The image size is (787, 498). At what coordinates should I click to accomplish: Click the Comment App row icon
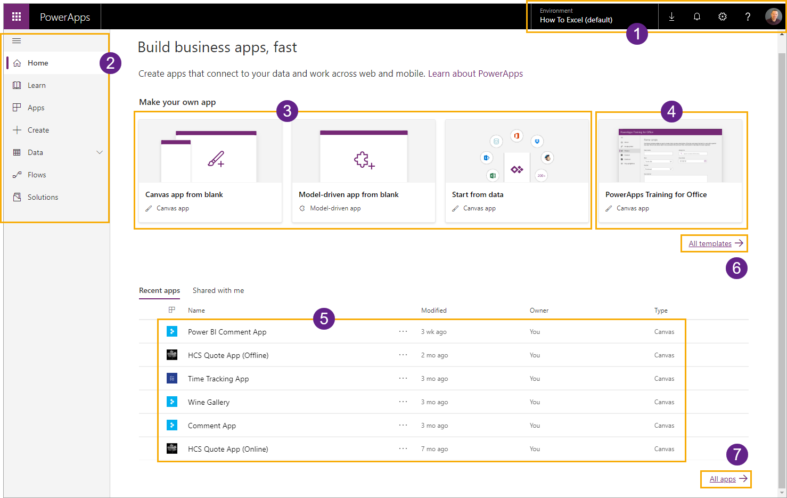(172, 425)
